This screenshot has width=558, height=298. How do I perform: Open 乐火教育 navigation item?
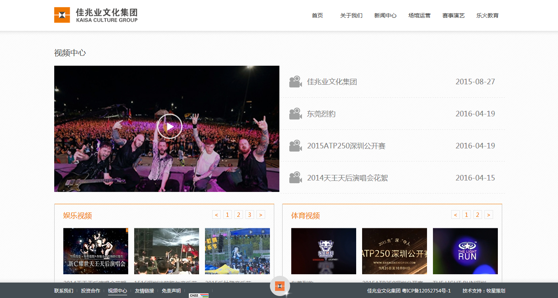tap(488, 15)
